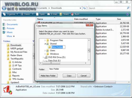Image resolution: width=132 pixels, height=98 pixels.
Task: Click the Refresh icon beside address bar
Action: (x=84, y=8)
